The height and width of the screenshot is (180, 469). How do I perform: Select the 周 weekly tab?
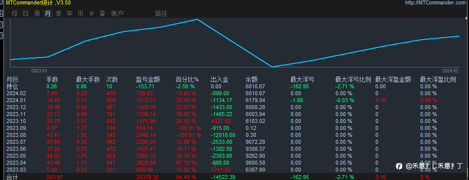[x=37, y=13]
